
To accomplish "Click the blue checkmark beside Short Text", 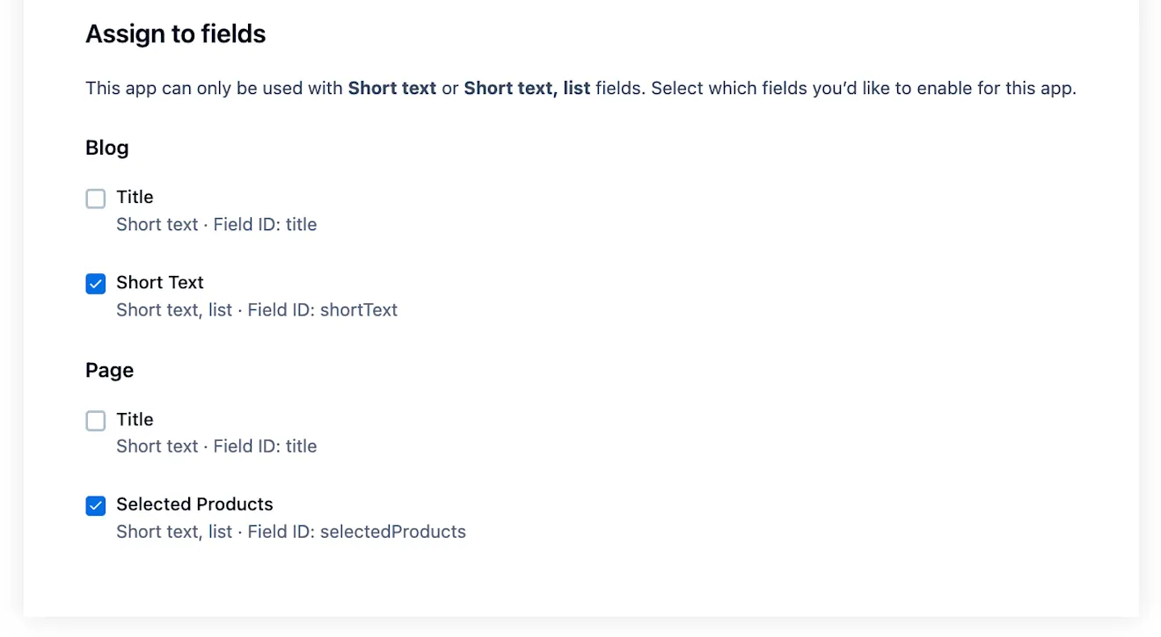I will [95, 284].
